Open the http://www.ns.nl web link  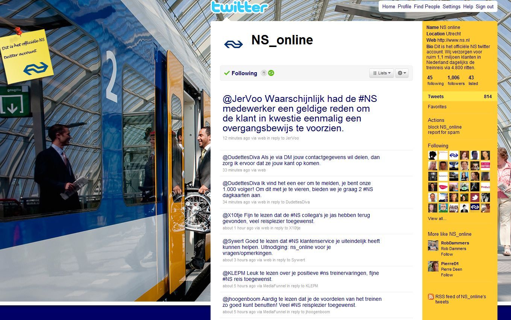pyautogui.click(x=453, y=40)
